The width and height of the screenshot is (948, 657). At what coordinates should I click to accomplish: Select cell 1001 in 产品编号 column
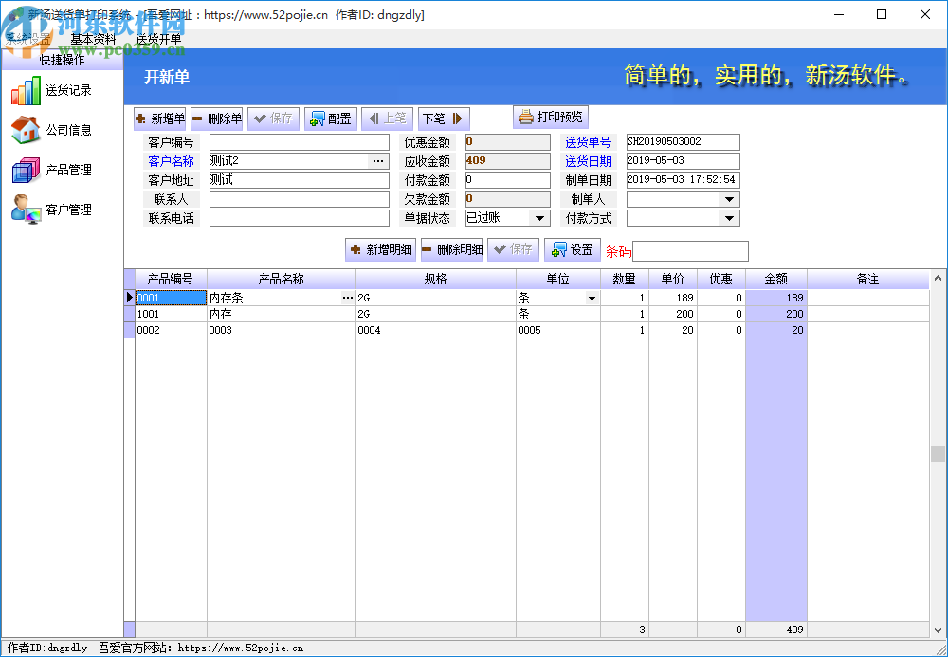pos(171,315)
